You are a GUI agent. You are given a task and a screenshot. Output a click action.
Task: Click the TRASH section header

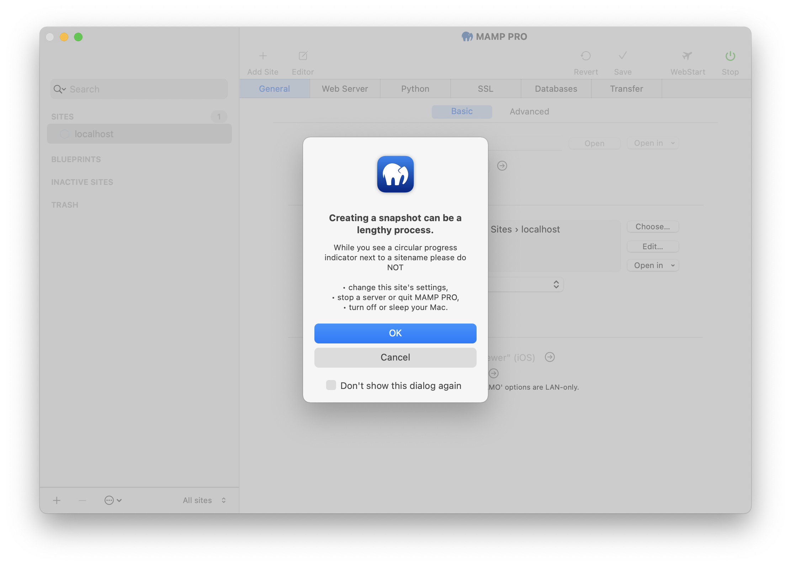point(65,205)
